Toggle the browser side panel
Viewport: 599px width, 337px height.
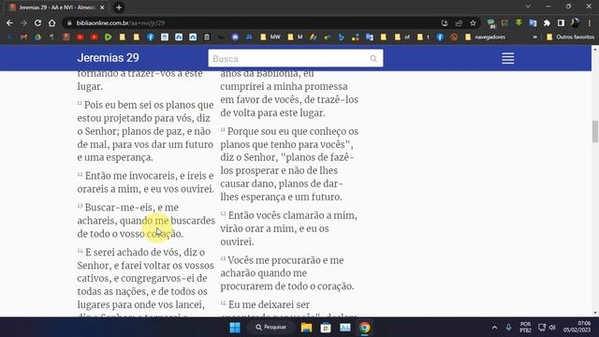561,22
